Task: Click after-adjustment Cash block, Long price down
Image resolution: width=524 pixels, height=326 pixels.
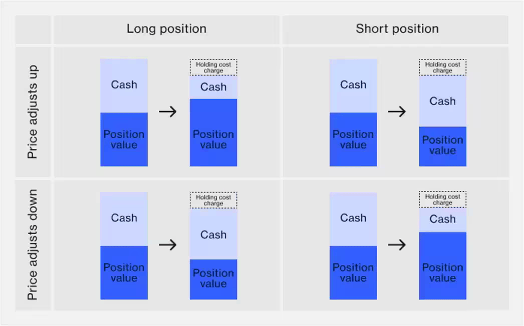Action: (213, 234)
